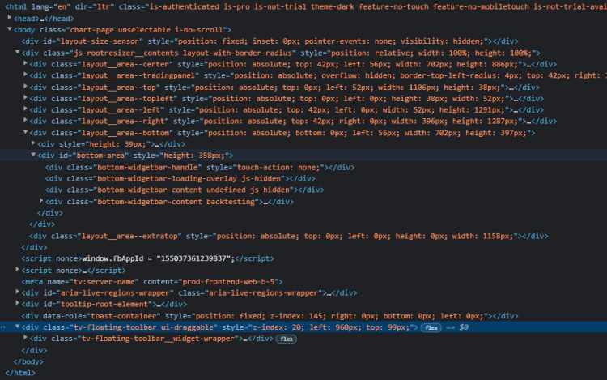Expand the tv-floating-toolbar__widget-wrapper div
Screen dimensions: 607x380
[x=25, y=338]
